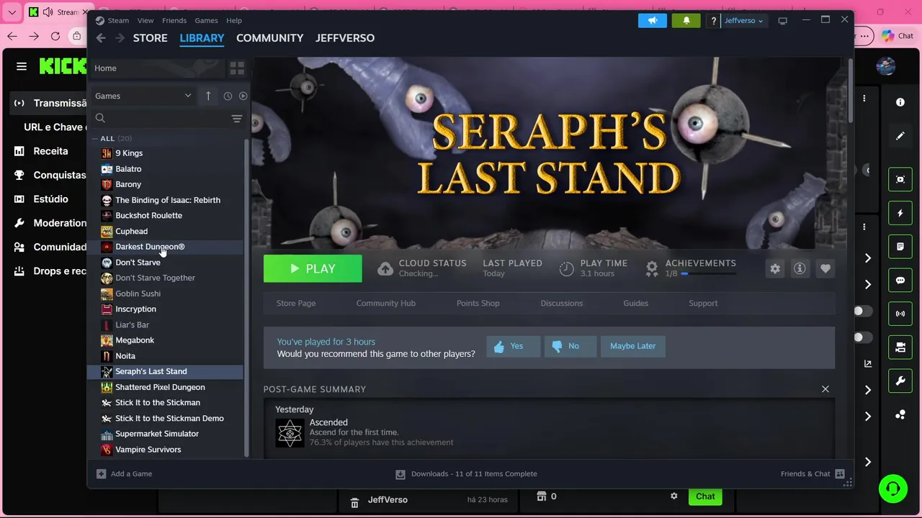The height and width of the screenshot is (518, 922).
Task: Open advanced library filters icon
Action: [236, 118]
